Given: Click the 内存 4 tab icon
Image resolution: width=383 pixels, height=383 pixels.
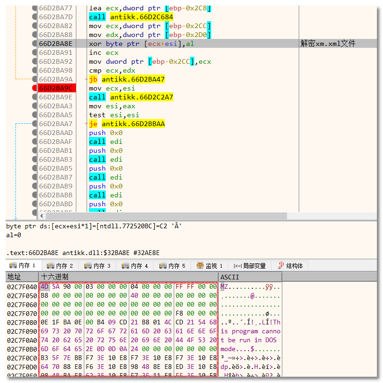Looking at the screenshot, I should tap(125, 266).
